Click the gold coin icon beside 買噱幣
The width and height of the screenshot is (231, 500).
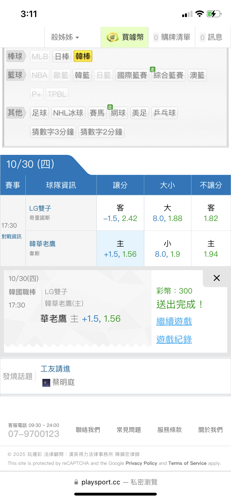pos(112,37)
